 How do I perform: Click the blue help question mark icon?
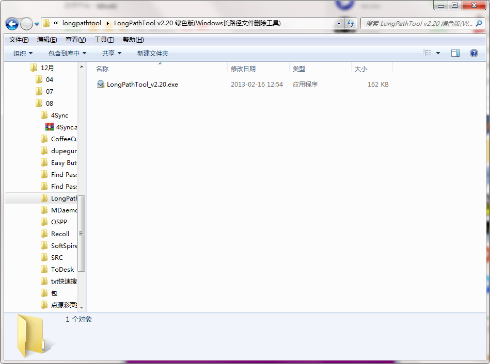click(x=474, y=53)
